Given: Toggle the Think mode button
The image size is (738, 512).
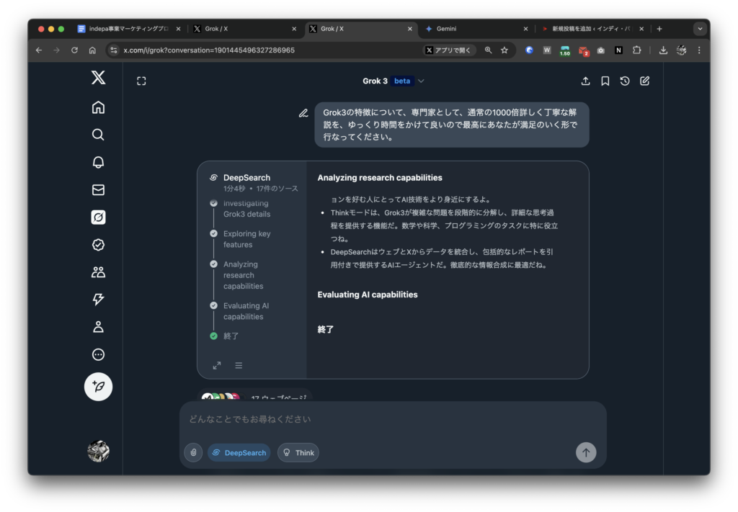Looking at the screenshot, I should click(298, 452).
